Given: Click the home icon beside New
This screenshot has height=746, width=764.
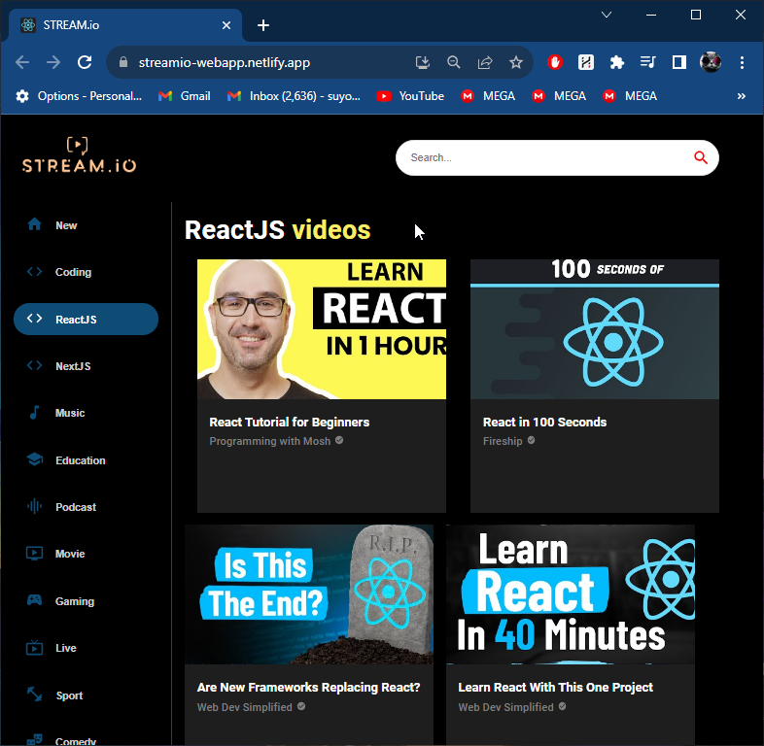Looking at the screenshot, I should point(34,224).
